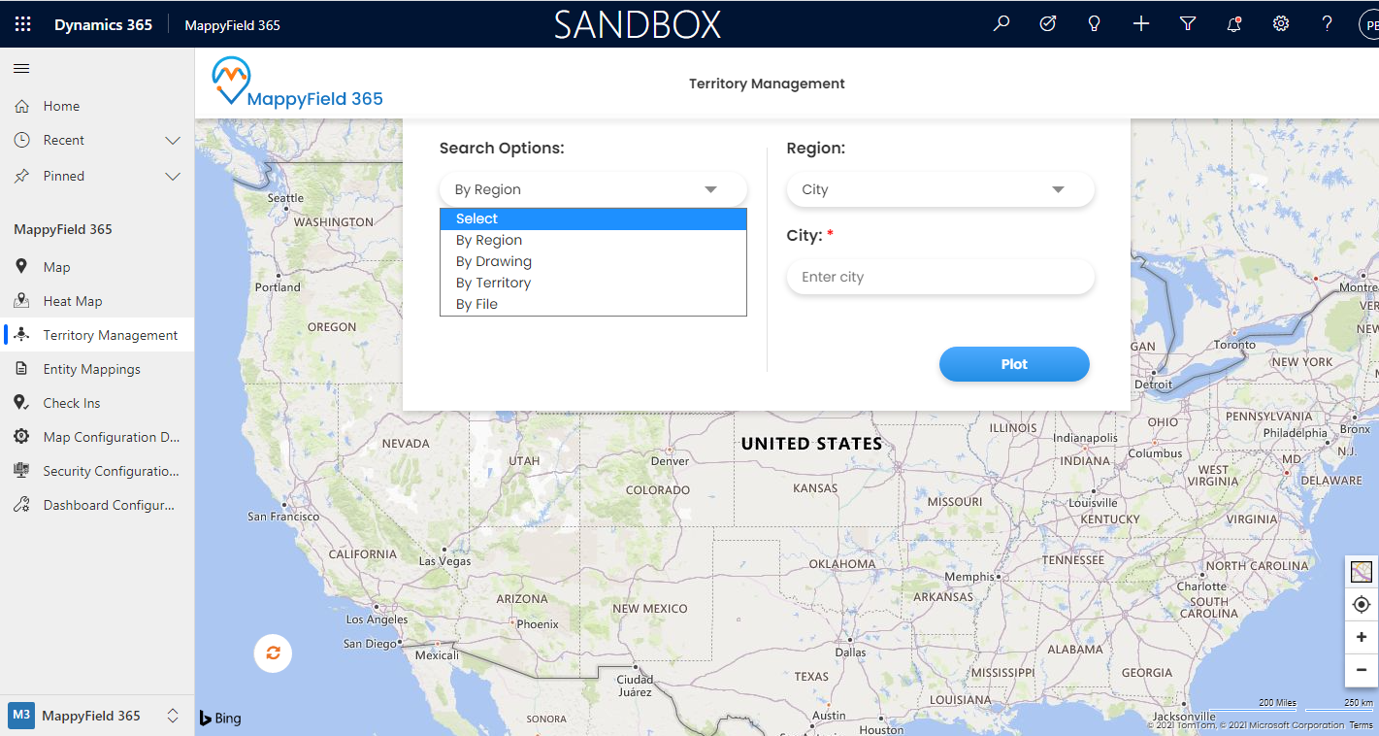Choose 'By Territory' from search options list
Viewport: 1379px width, 736px height.
point(493,283)
